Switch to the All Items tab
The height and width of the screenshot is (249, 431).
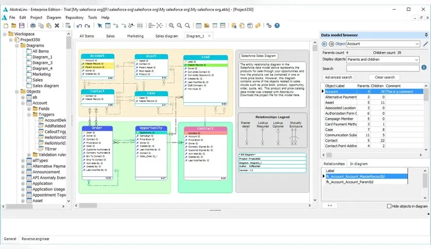coord(87,36)
